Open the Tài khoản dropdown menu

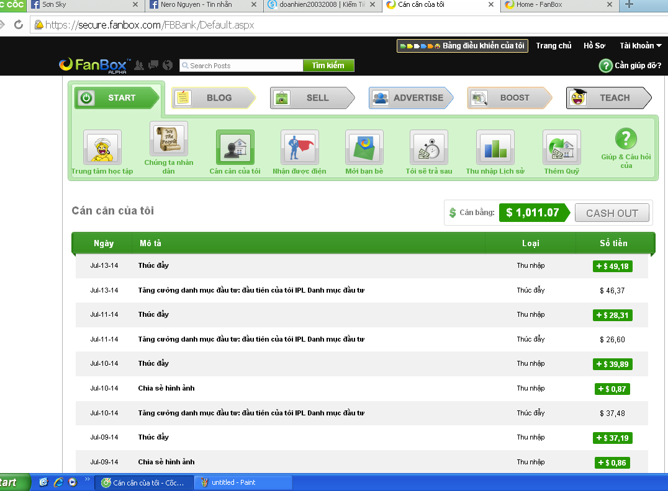pyautogui.click(x=640, y=45)
